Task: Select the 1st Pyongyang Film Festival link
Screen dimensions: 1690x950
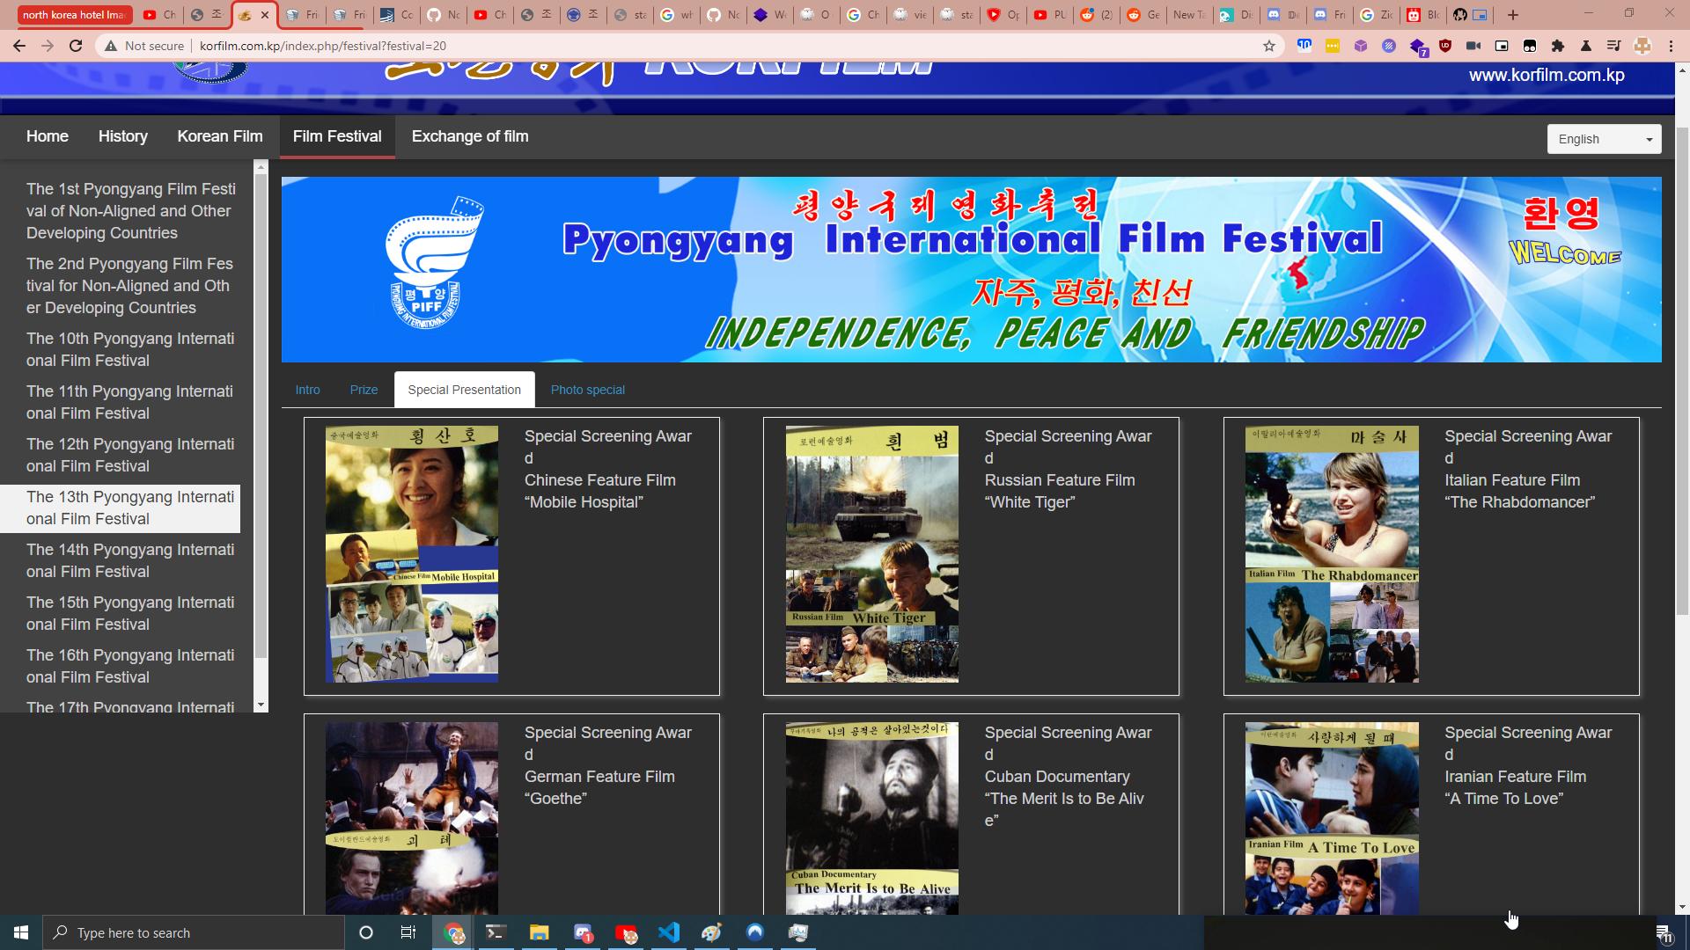Action: coord(129,211)
